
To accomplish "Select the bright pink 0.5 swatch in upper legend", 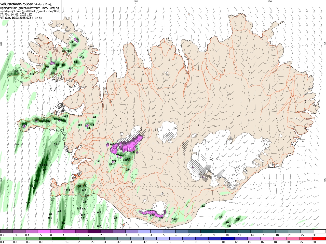I will coord(44,232).
